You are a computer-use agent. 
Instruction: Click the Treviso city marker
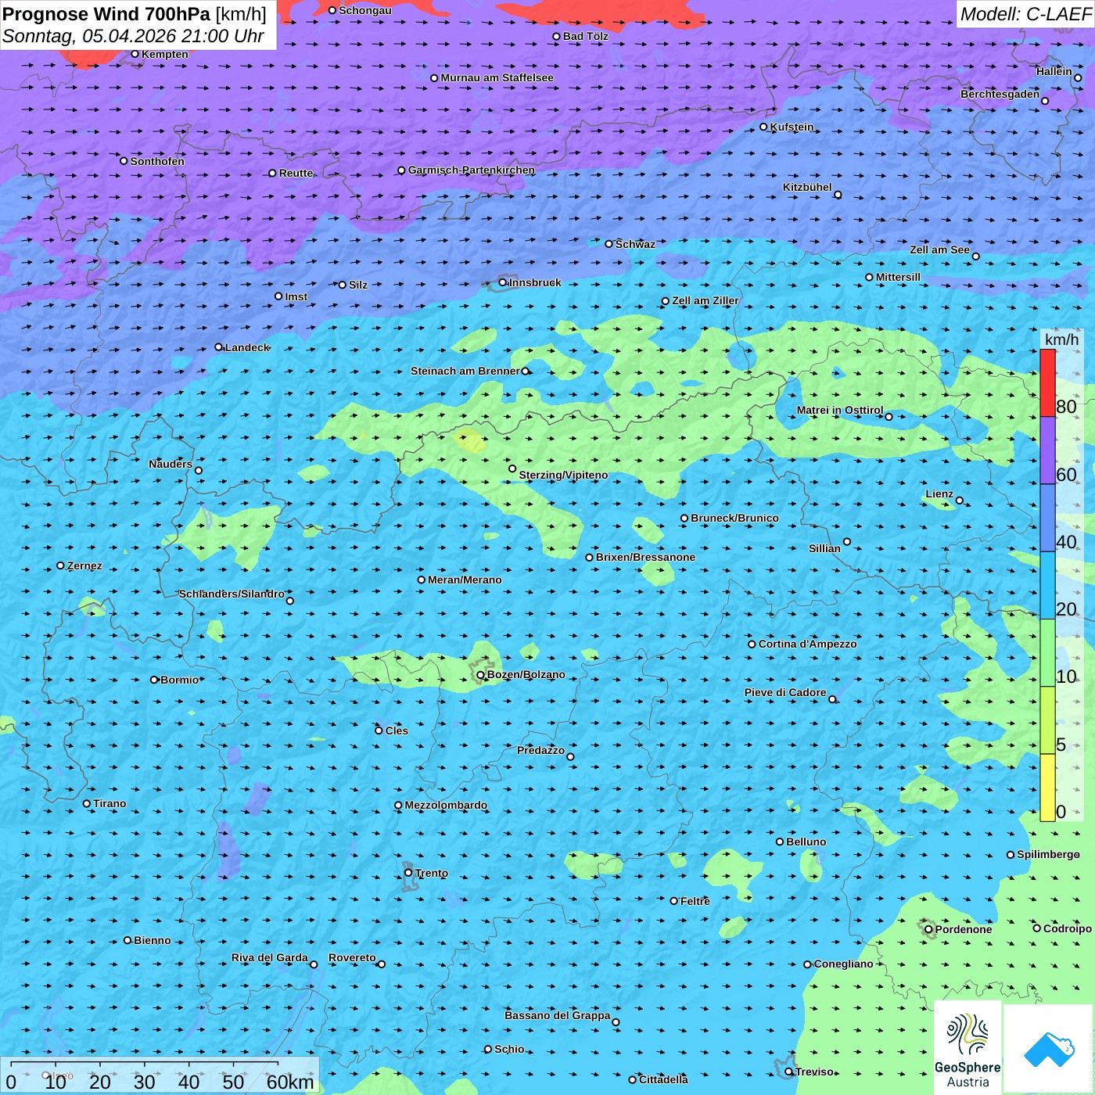coord(788,1072)
